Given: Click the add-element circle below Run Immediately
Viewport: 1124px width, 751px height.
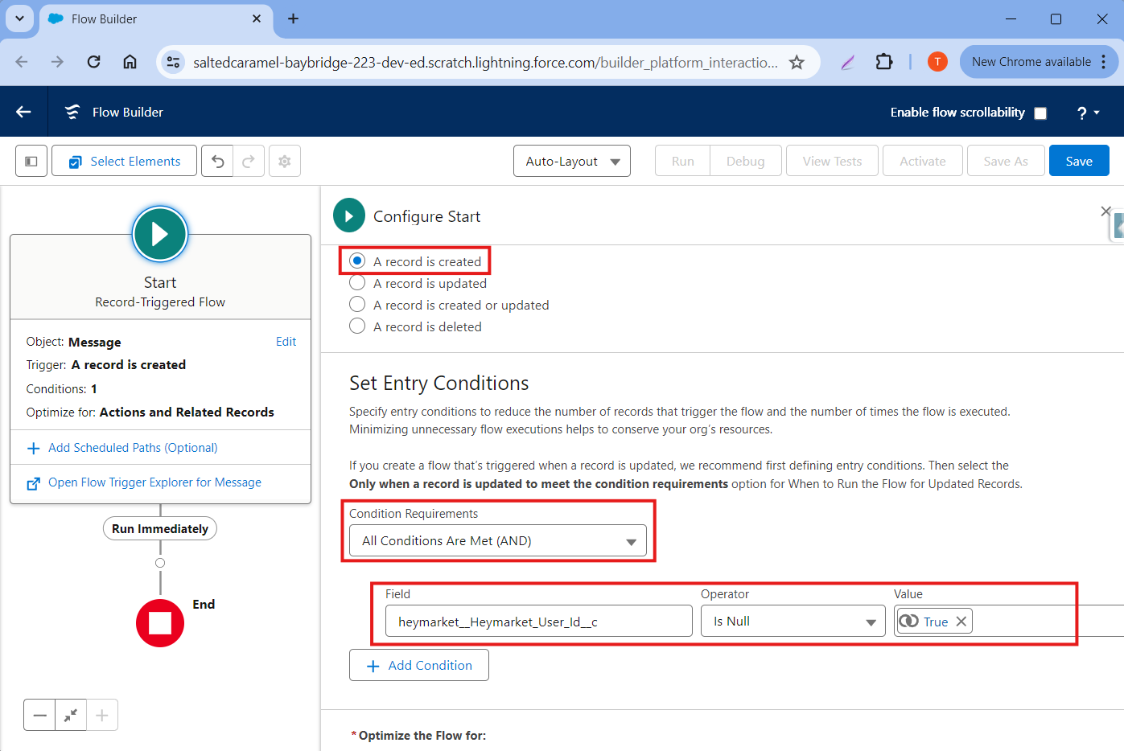Looking at the screenshot, I should [160, 563].
